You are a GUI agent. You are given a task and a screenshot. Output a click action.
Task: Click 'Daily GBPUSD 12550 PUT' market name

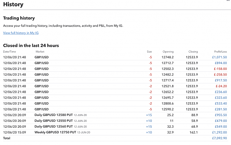coord(54,121)
